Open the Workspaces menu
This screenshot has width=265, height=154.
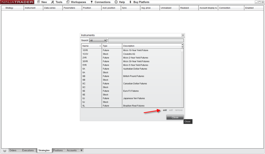[76, 2]
